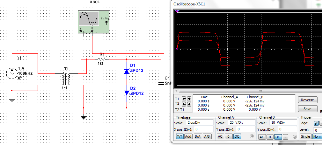Switch timebase to B/A mode
The height and width of the screenshot is (145, 322).
(198, 137)
